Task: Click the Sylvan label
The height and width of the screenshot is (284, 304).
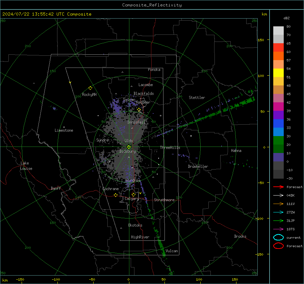Action: click(x=129, y=100)
